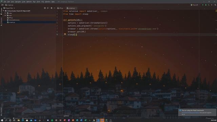
Task: Open Spotify from the taskbar
Action: (x=52, y=120)
